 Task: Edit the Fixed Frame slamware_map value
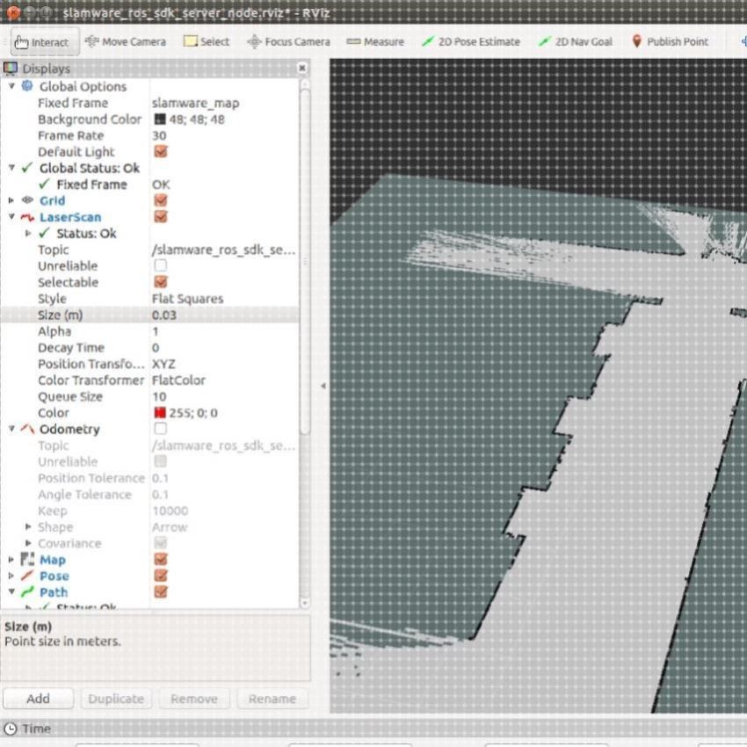pyautogui.click(x=196, y=103)
